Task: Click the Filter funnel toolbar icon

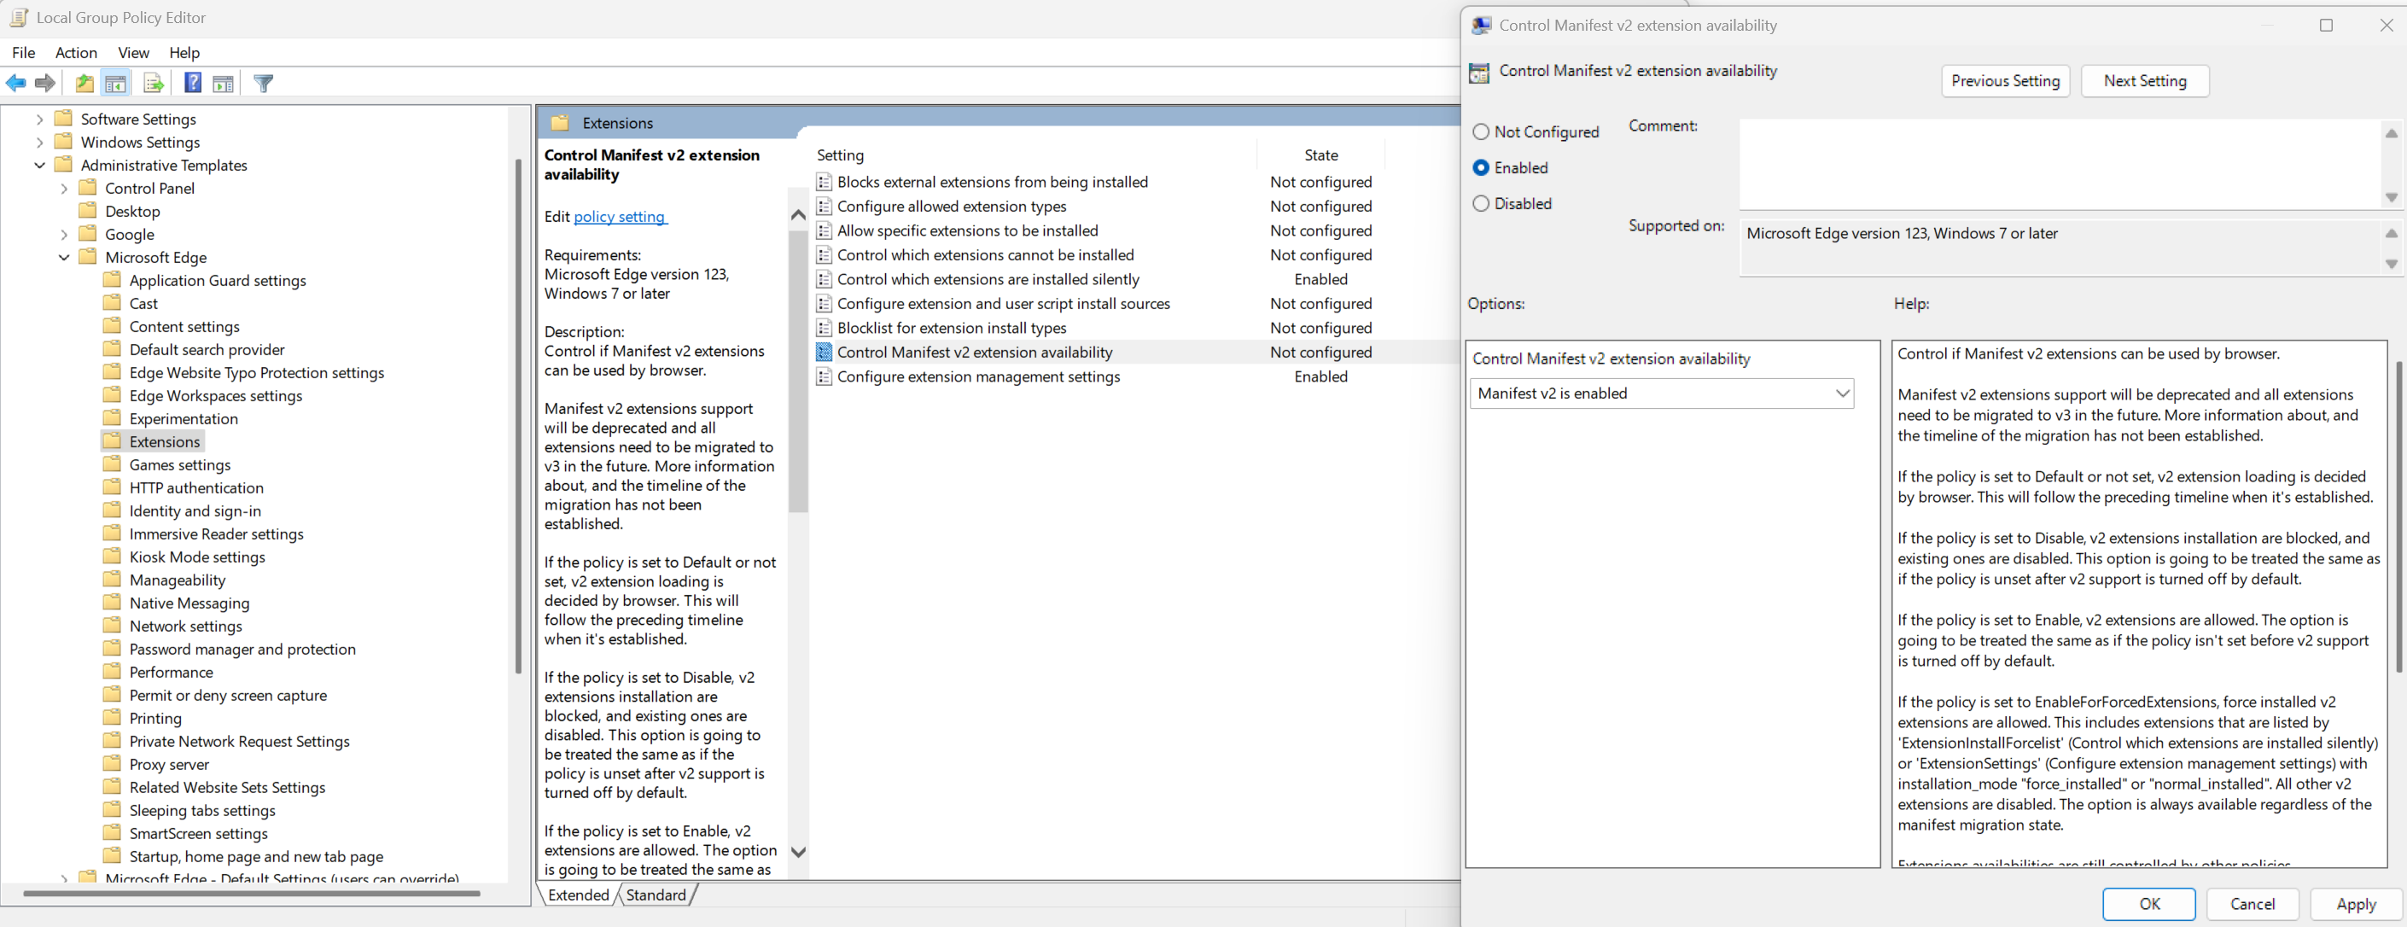Action: pyautogui.click(x=264, y=83)
